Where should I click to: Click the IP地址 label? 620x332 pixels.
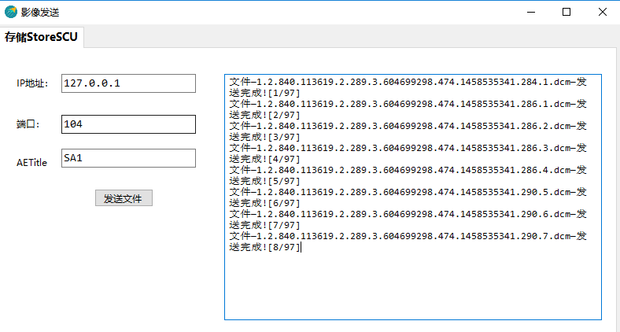pyautogui.click(x=32, y=83)
